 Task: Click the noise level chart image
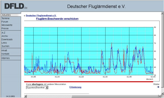pos(89,51)
